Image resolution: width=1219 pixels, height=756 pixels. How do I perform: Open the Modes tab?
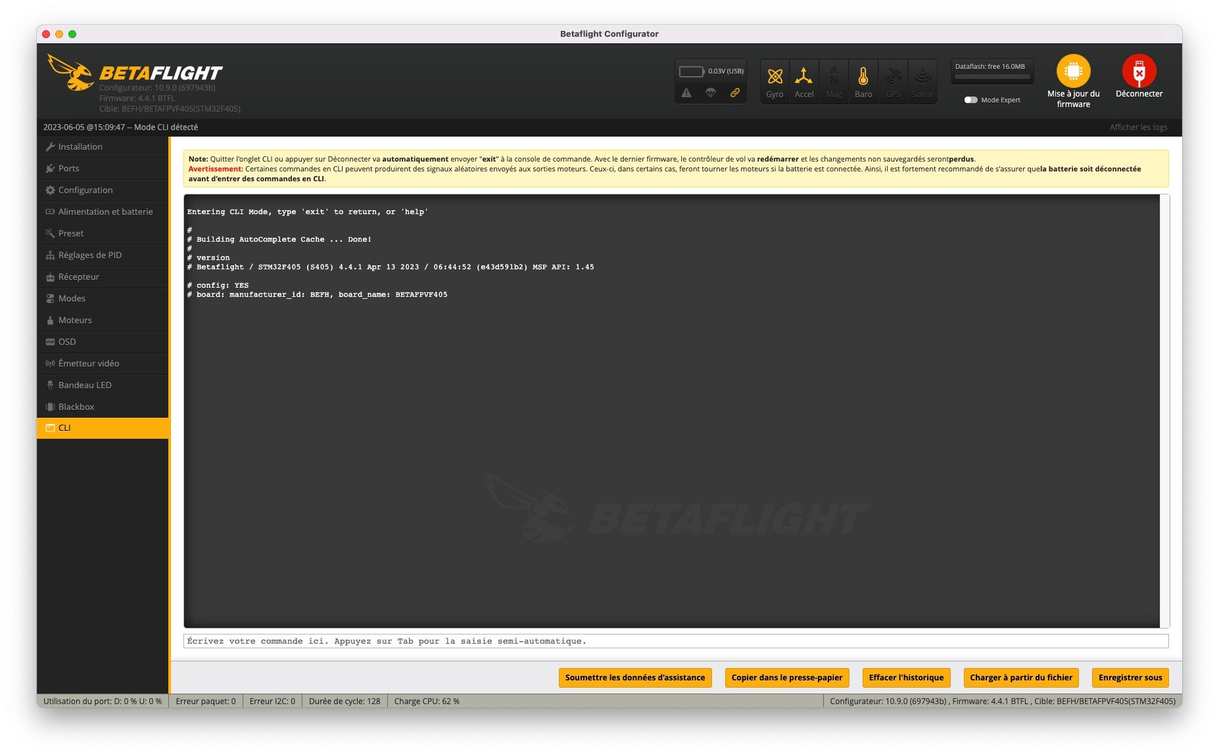pyautogui.click(x=103, y=299)
